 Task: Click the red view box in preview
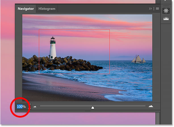click(74, 51)
